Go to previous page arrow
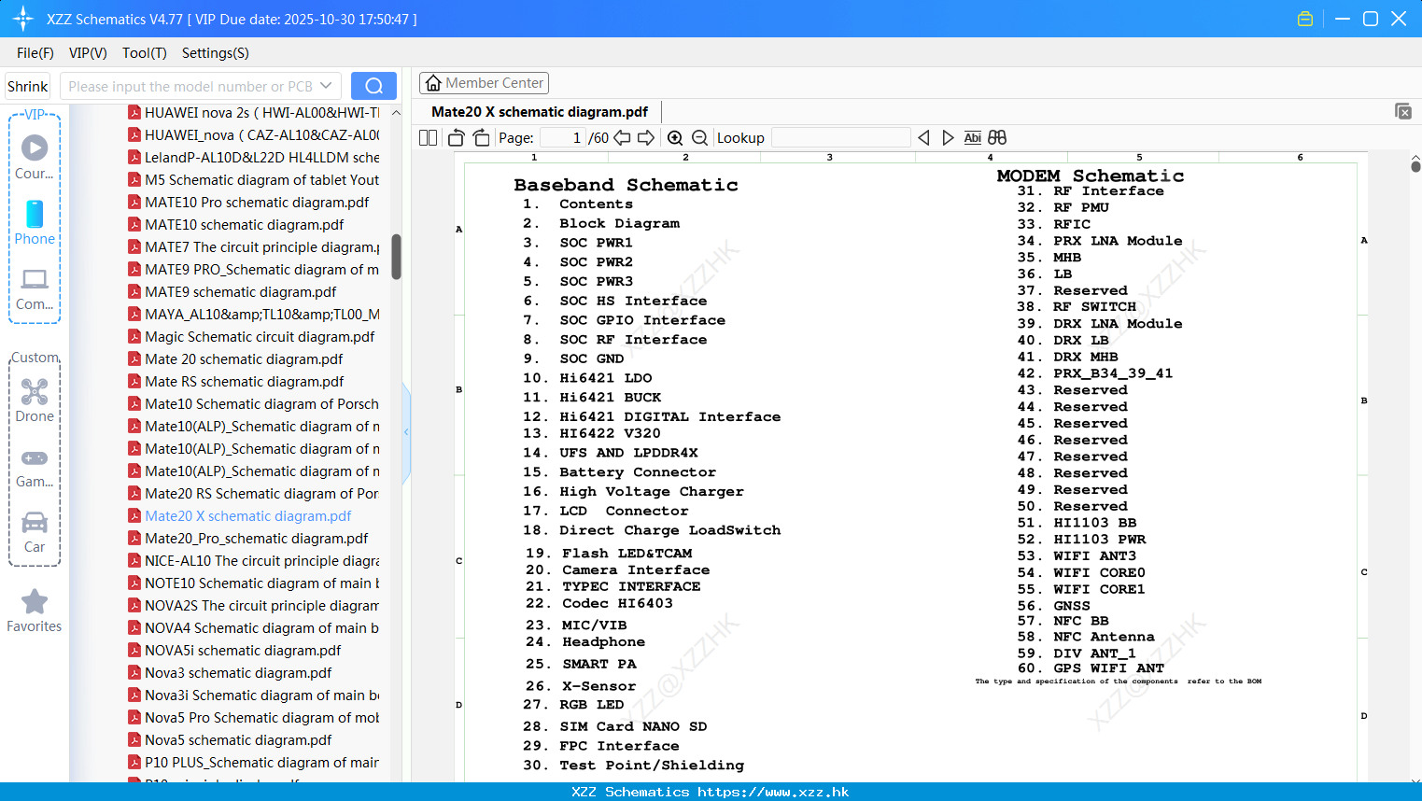Image resolution: width=1422 pixels, height=801 pixels. pyautogui.click(x=622, y=137)
